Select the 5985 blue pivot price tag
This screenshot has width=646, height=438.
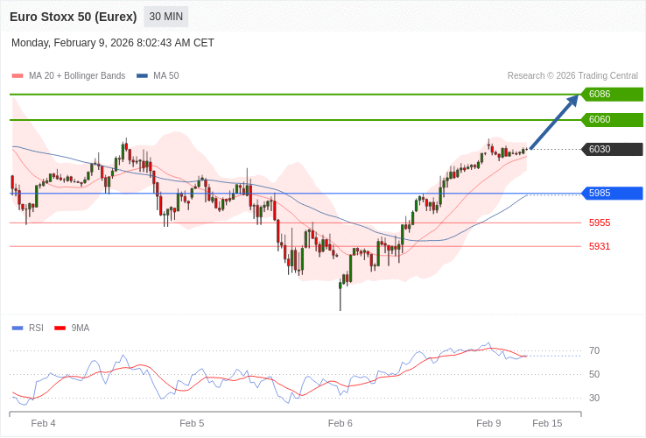point(612,194)
